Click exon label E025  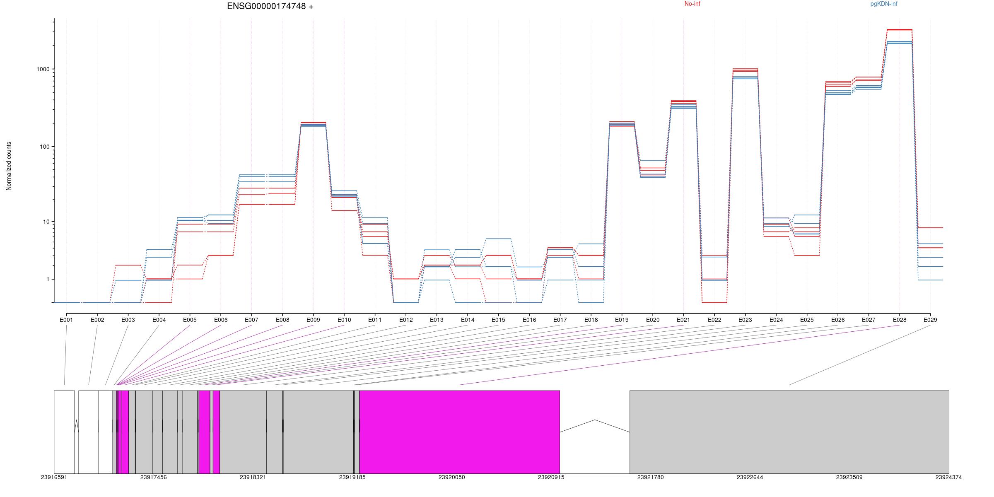coord(807,320)
